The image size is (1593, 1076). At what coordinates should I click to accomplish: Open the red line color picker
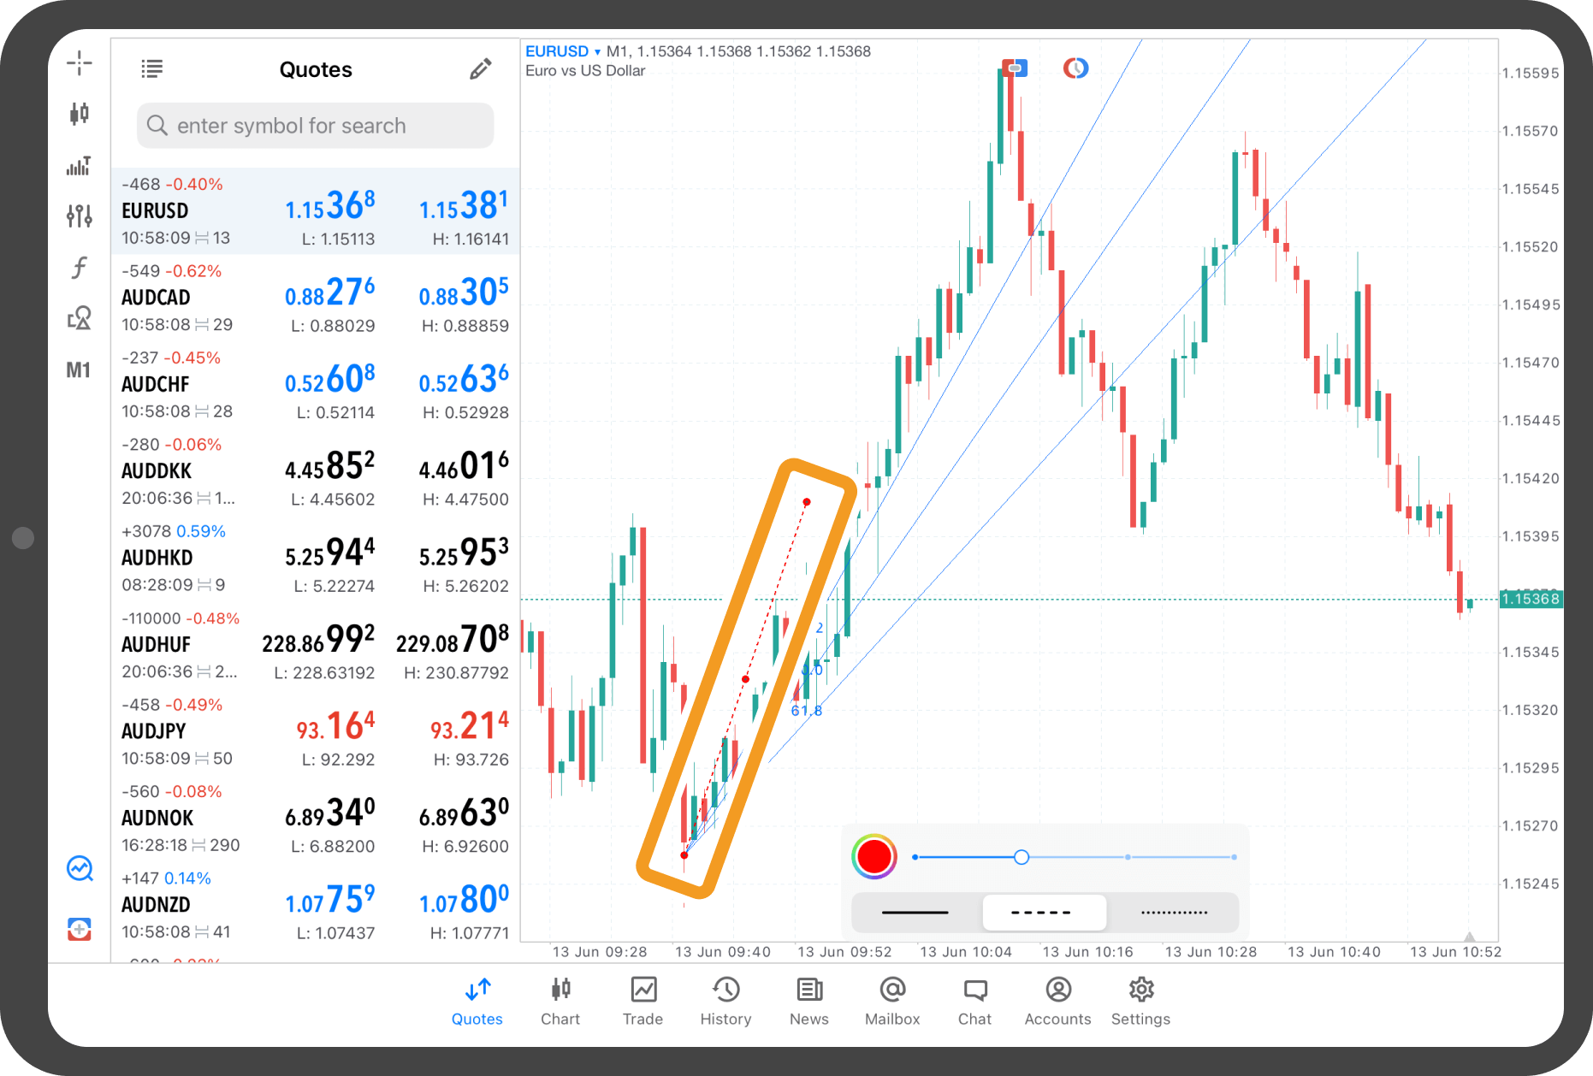873,856
